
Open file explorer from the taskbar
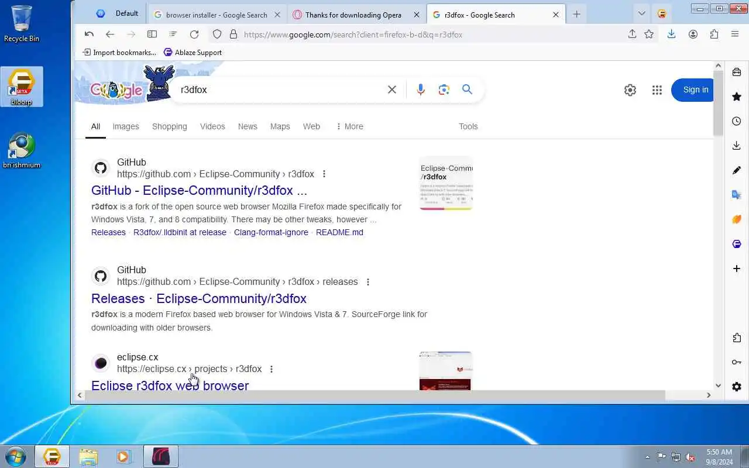(x=88, y=456)
